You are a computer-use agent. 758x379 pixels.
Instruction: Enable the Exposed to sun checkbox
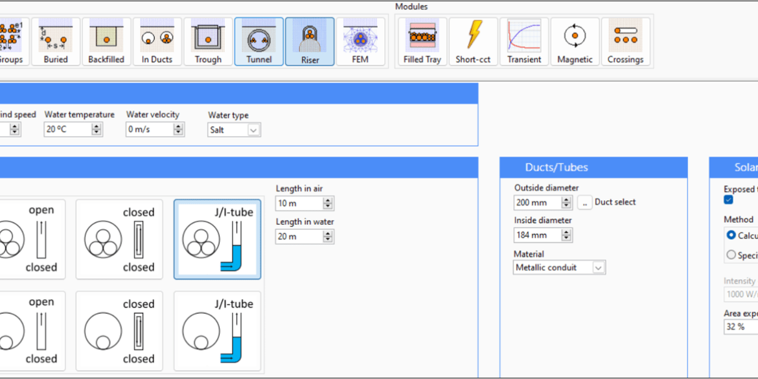[729, 199]
